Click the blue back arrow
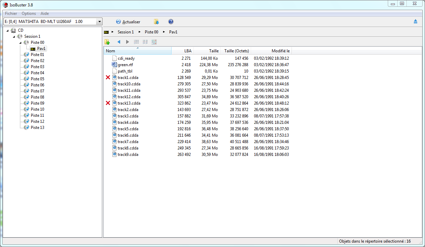This screenshot has width=425, height=247. pyautogui.click(x=119, y=42)
